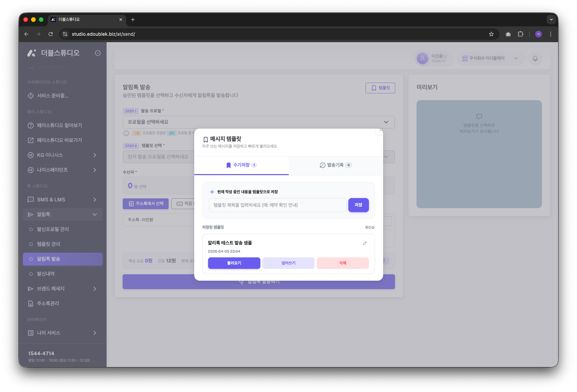The width and height of the screenshot is (577, 392).
Task: Click the SMS & LMS chat icon
Action: coord(31,200)
